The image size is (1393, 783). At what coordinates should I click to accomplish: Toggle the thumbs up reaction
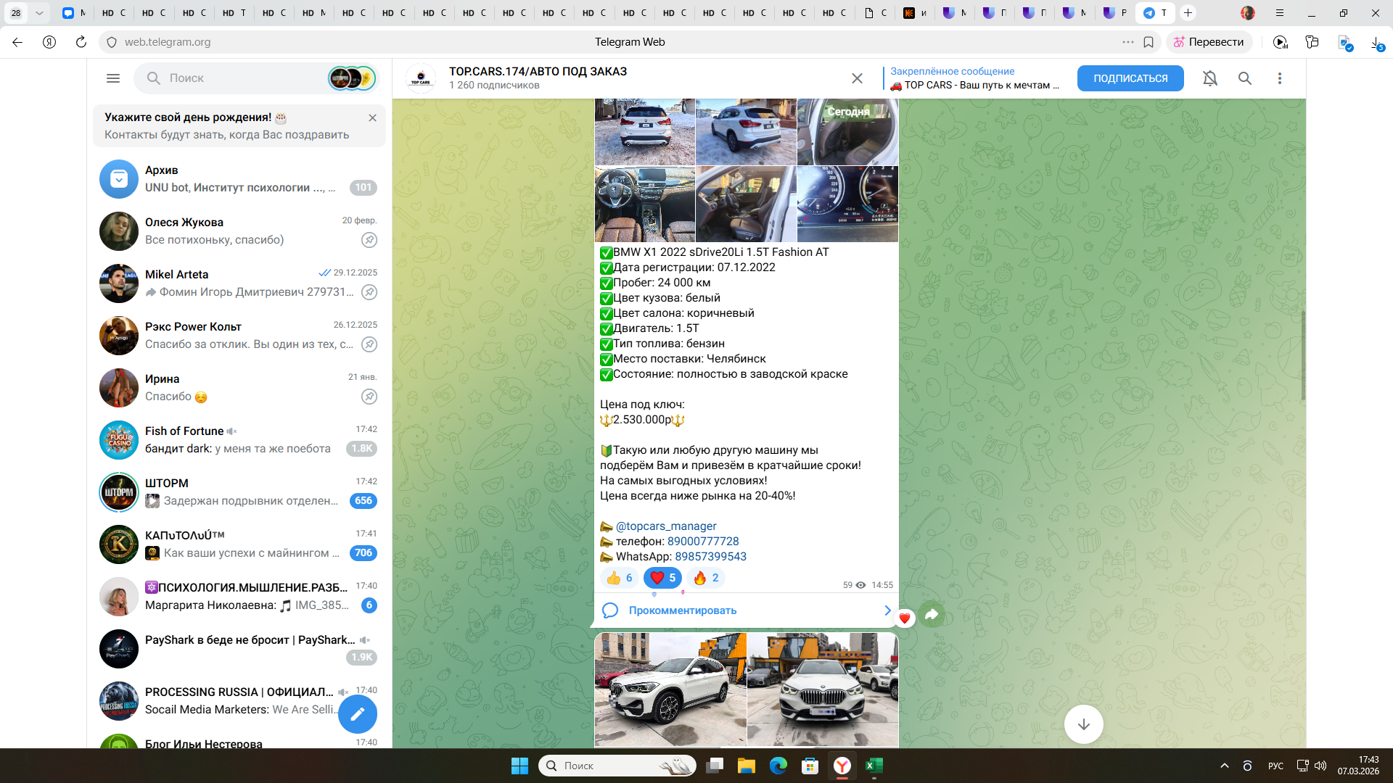[x=619, y=578]
